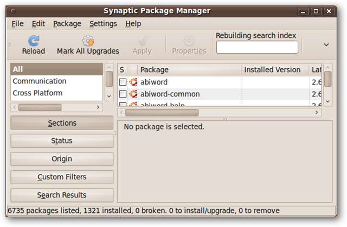Focus the quick search input field
347x227 pixels.
click(x=257, y=47)
